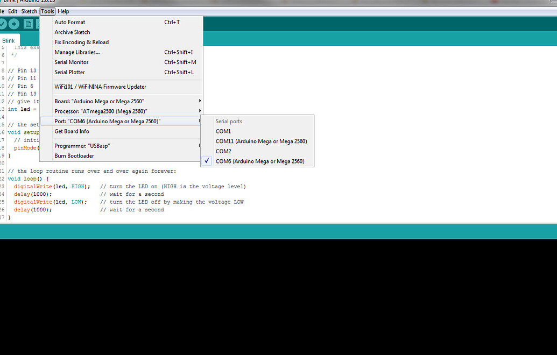
Task: Open the Edit menu
Action: pyautogui.click(x=12, y=11)
